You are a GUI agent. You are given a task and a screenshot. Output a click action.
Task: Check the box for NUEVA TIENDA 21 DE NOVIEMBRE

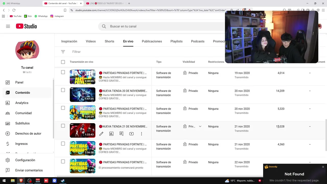(x=63, y=126)
